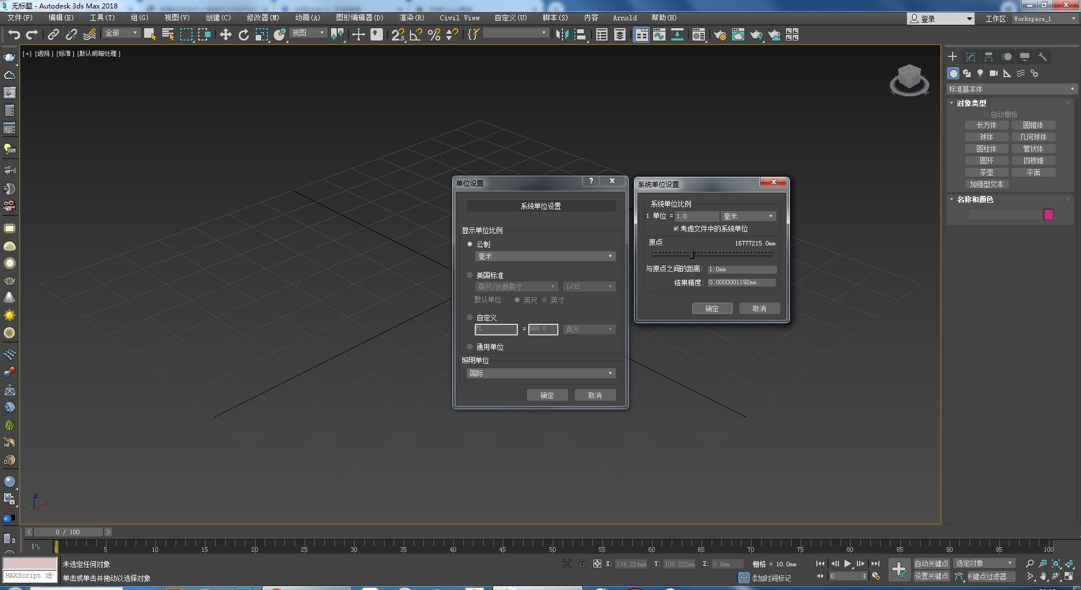Select the 英寸 default units radio
The image size is (1081, 590).
coord(544,300)
